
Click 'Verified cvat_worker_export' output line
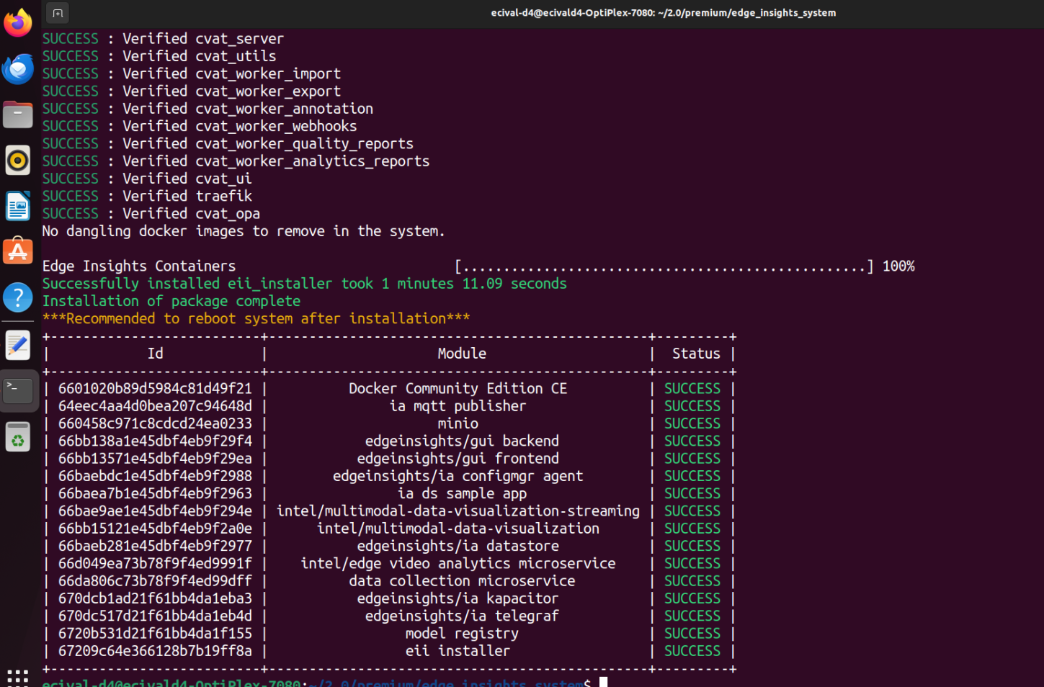click(192, 91)
